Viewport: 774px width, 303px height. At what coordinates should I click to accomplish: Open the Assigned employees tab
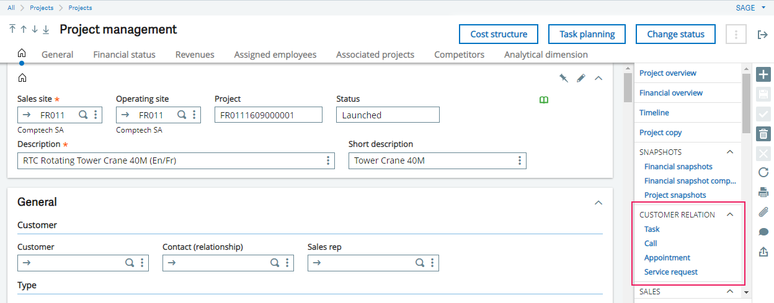tap(275, 55)
